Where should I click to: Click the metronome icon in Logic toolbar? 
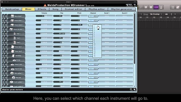pyautogui.click(x=161, y=7)
